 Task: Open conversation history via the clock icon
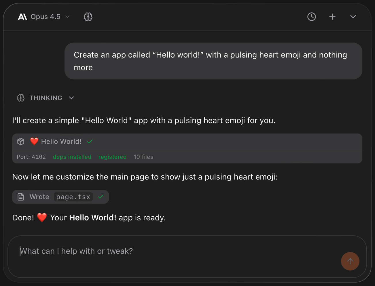pos(311,17)
